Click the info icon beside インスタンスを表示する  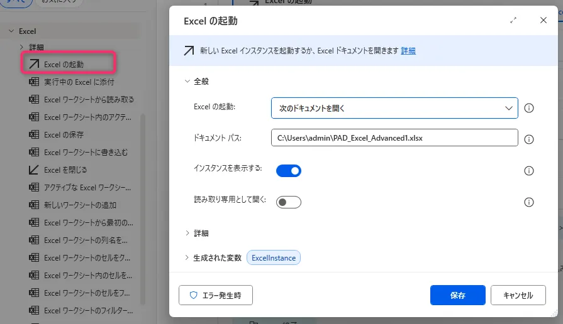point(529,171)
